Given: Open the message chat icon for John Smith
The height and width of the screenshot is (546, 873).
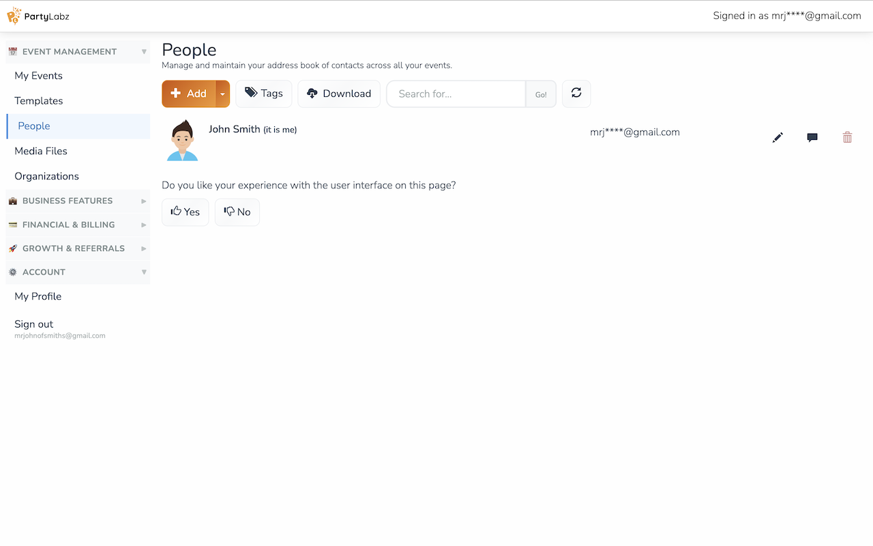Looking at the screenshot, I should click(x=812, y=138).
